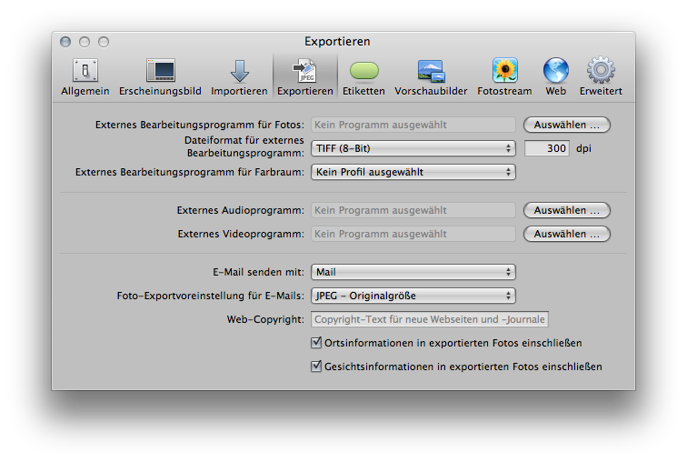Show the Vorschaubilder settings
Screen dimensions: 687x462
coord(431,76)
